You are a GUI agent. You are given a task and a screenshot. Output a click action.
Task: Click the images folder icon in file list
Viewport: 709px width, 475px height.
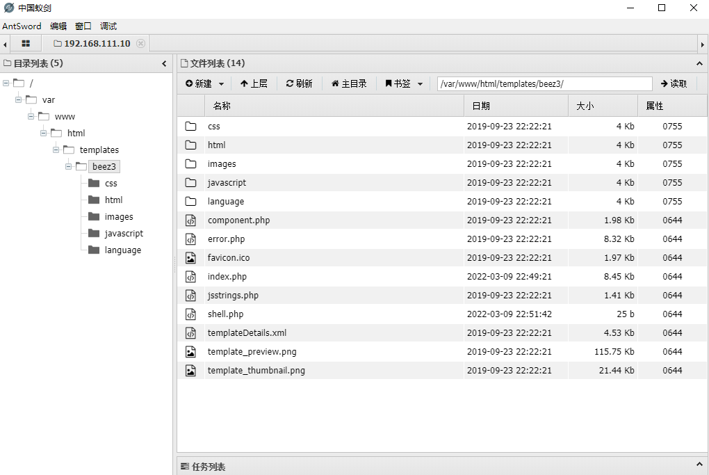[x=191, y=163]
